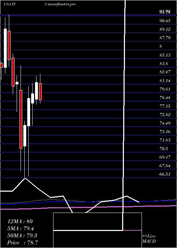Select the small white candlestick near 81.14
This screenshot has height=248, width=177.
(x=17, y=83)
